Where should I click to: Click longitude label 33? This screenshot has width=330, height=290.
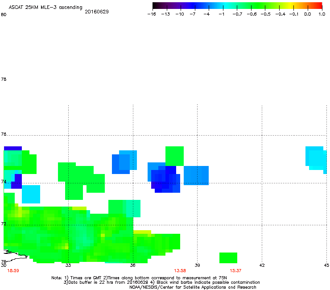pyautogui.click(x=68, y=265)
